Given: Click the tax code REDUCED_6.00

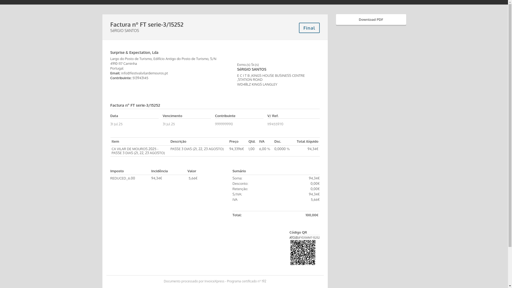Looking at the screenshot, I should 122,178.
